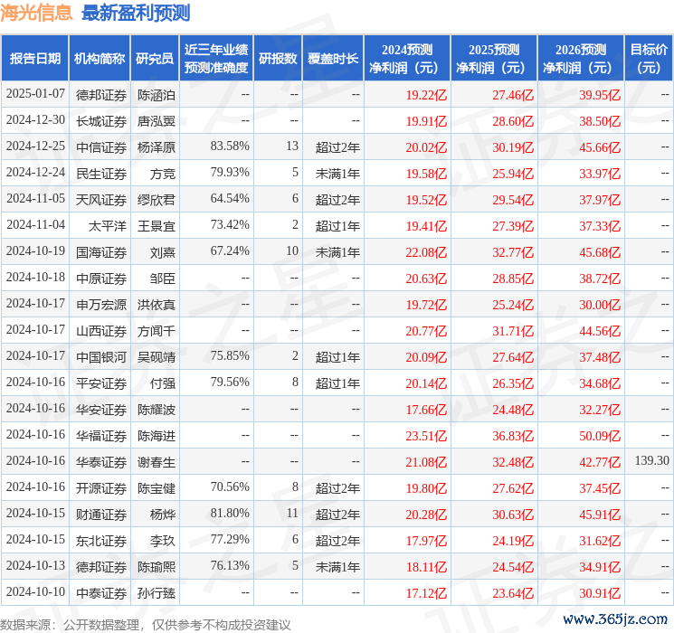Click the 覆盖时长 column header

click(333, 59)
